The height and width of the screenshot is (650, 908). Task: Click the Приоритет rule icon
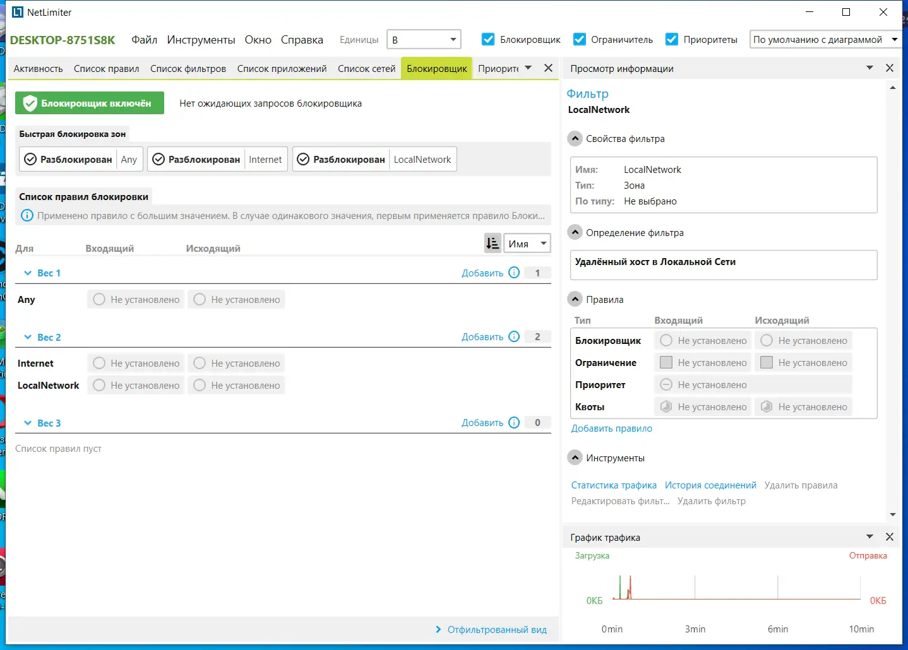click(666, 384)
